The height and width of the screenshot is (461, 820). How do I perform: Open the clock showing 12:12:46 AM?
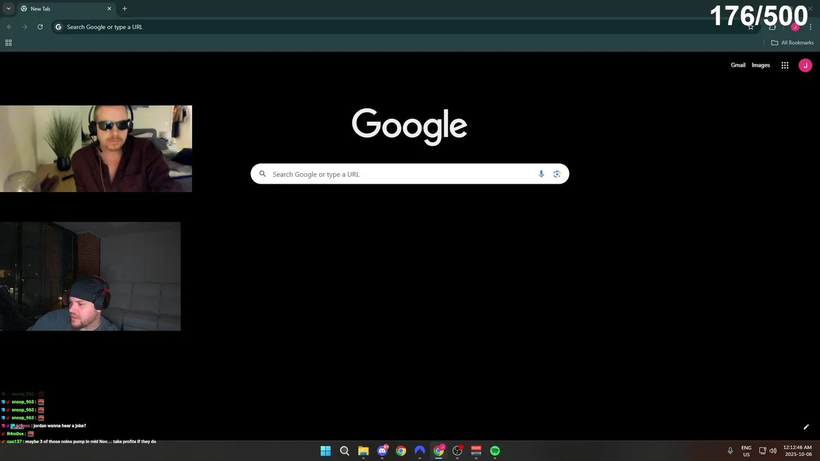[x=798, y=451]
